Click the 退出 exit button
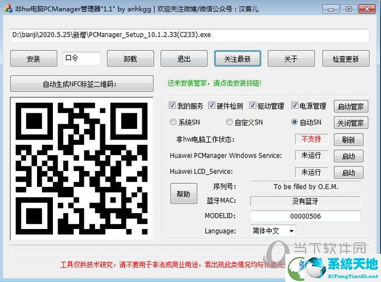381x282 pixels. tap(184, 59)
